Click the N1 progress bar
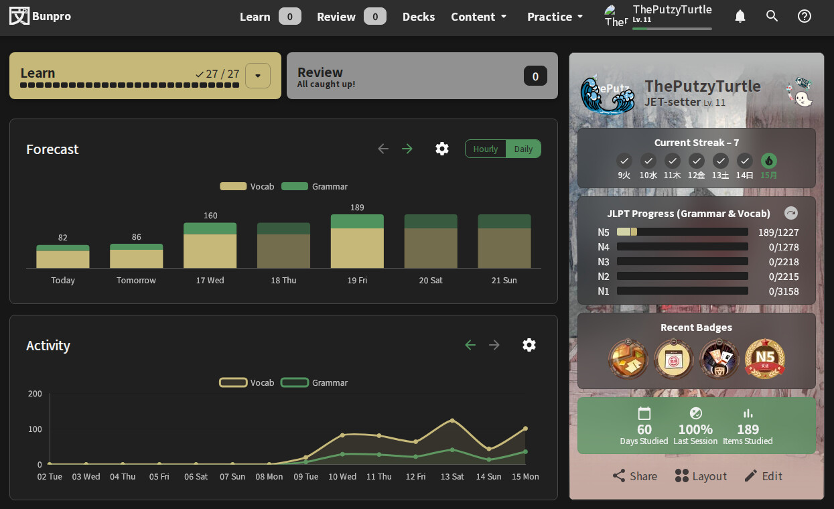The image size is (834, 509). [x=683, y=291]
